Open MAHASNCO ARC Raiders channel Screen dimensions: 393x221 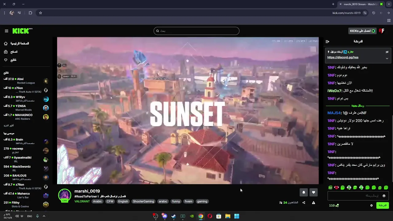point(26,117)
